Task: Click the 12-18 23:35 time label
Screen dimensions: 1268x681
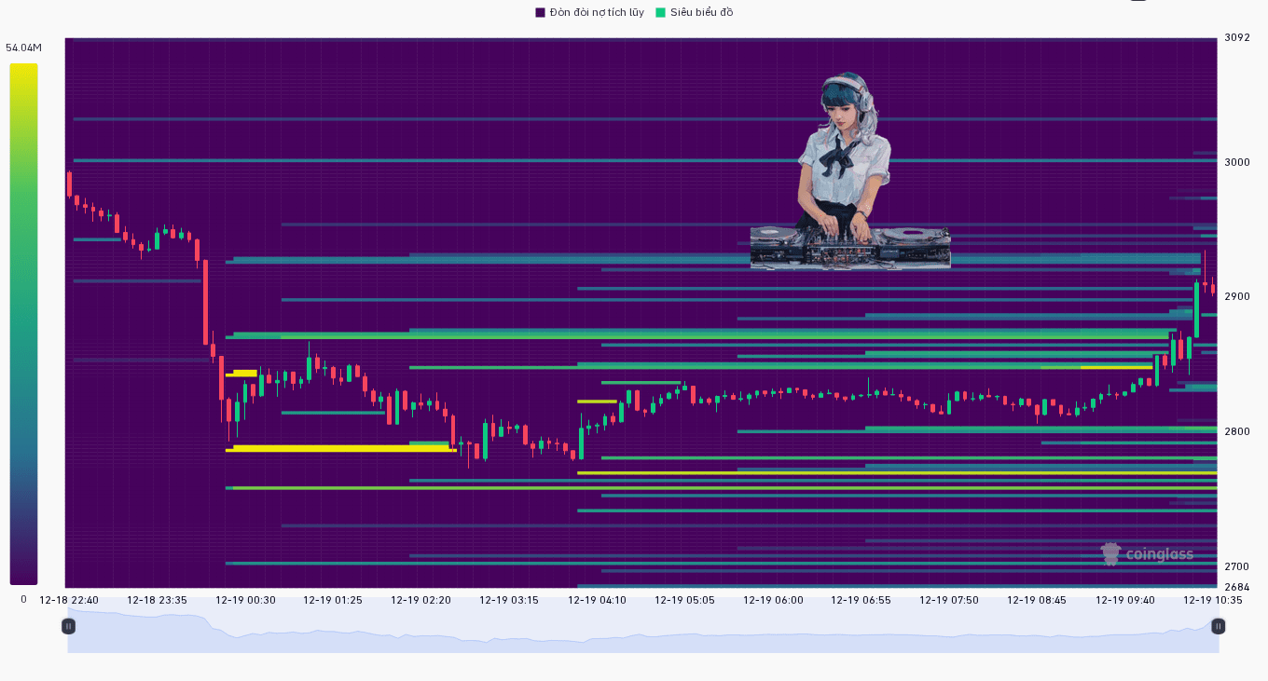Action: coord(157,600)
